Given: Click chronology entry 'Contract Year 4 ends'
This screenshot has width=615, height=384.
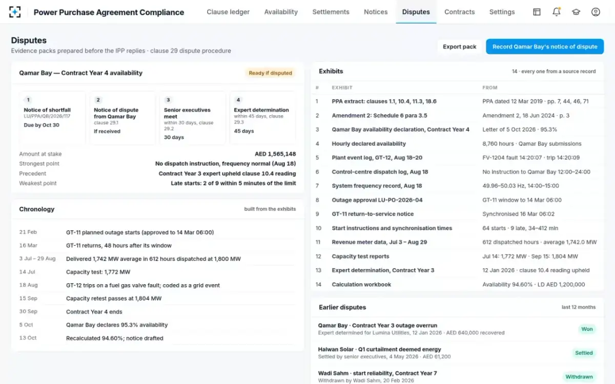Looking at the screenshot, I should [x=94, y=312].
